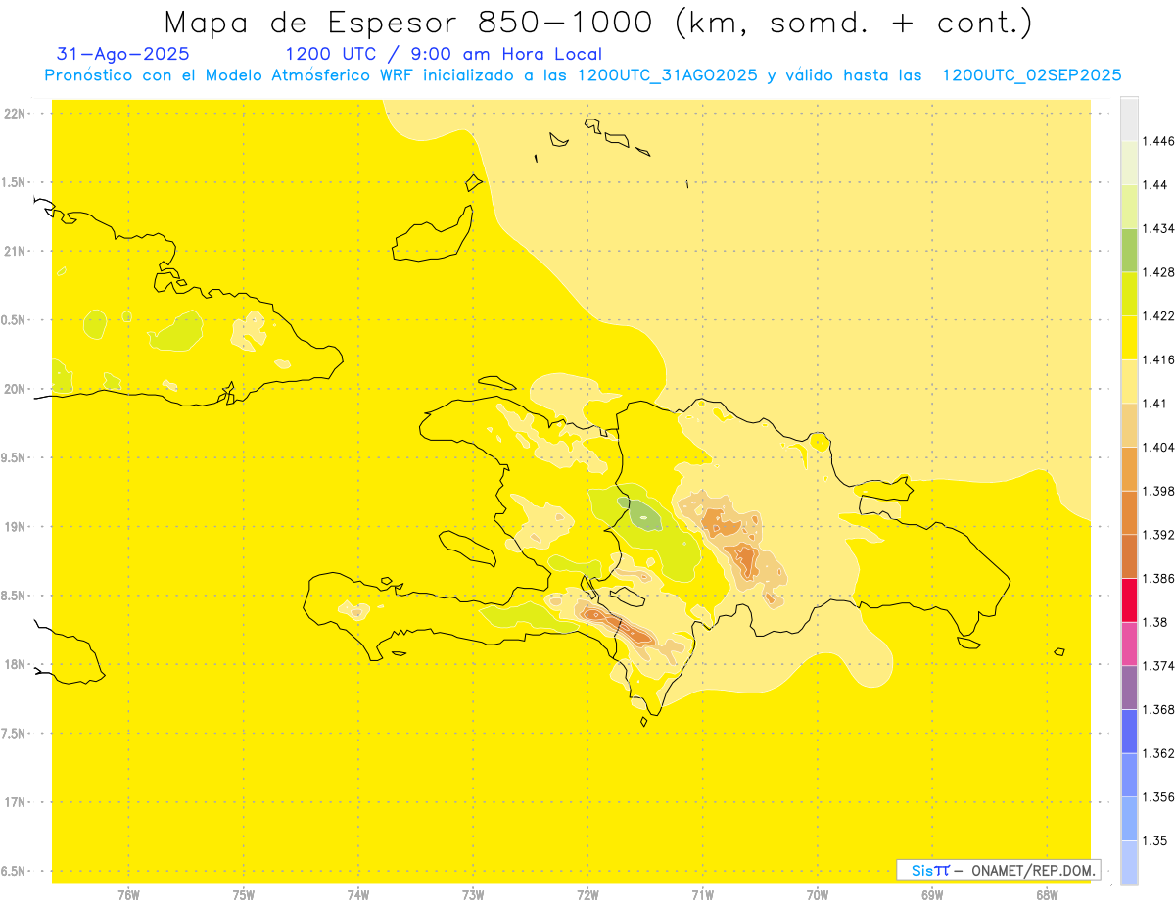Select the 1.416 value label on the legend
This screenshot has height=908, width=1175.
tap(1158, 359)
